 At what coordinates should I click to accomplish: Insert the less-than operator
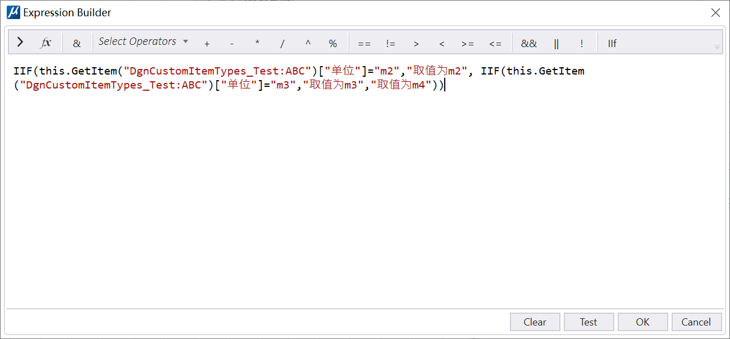click(x=442, y=43)
